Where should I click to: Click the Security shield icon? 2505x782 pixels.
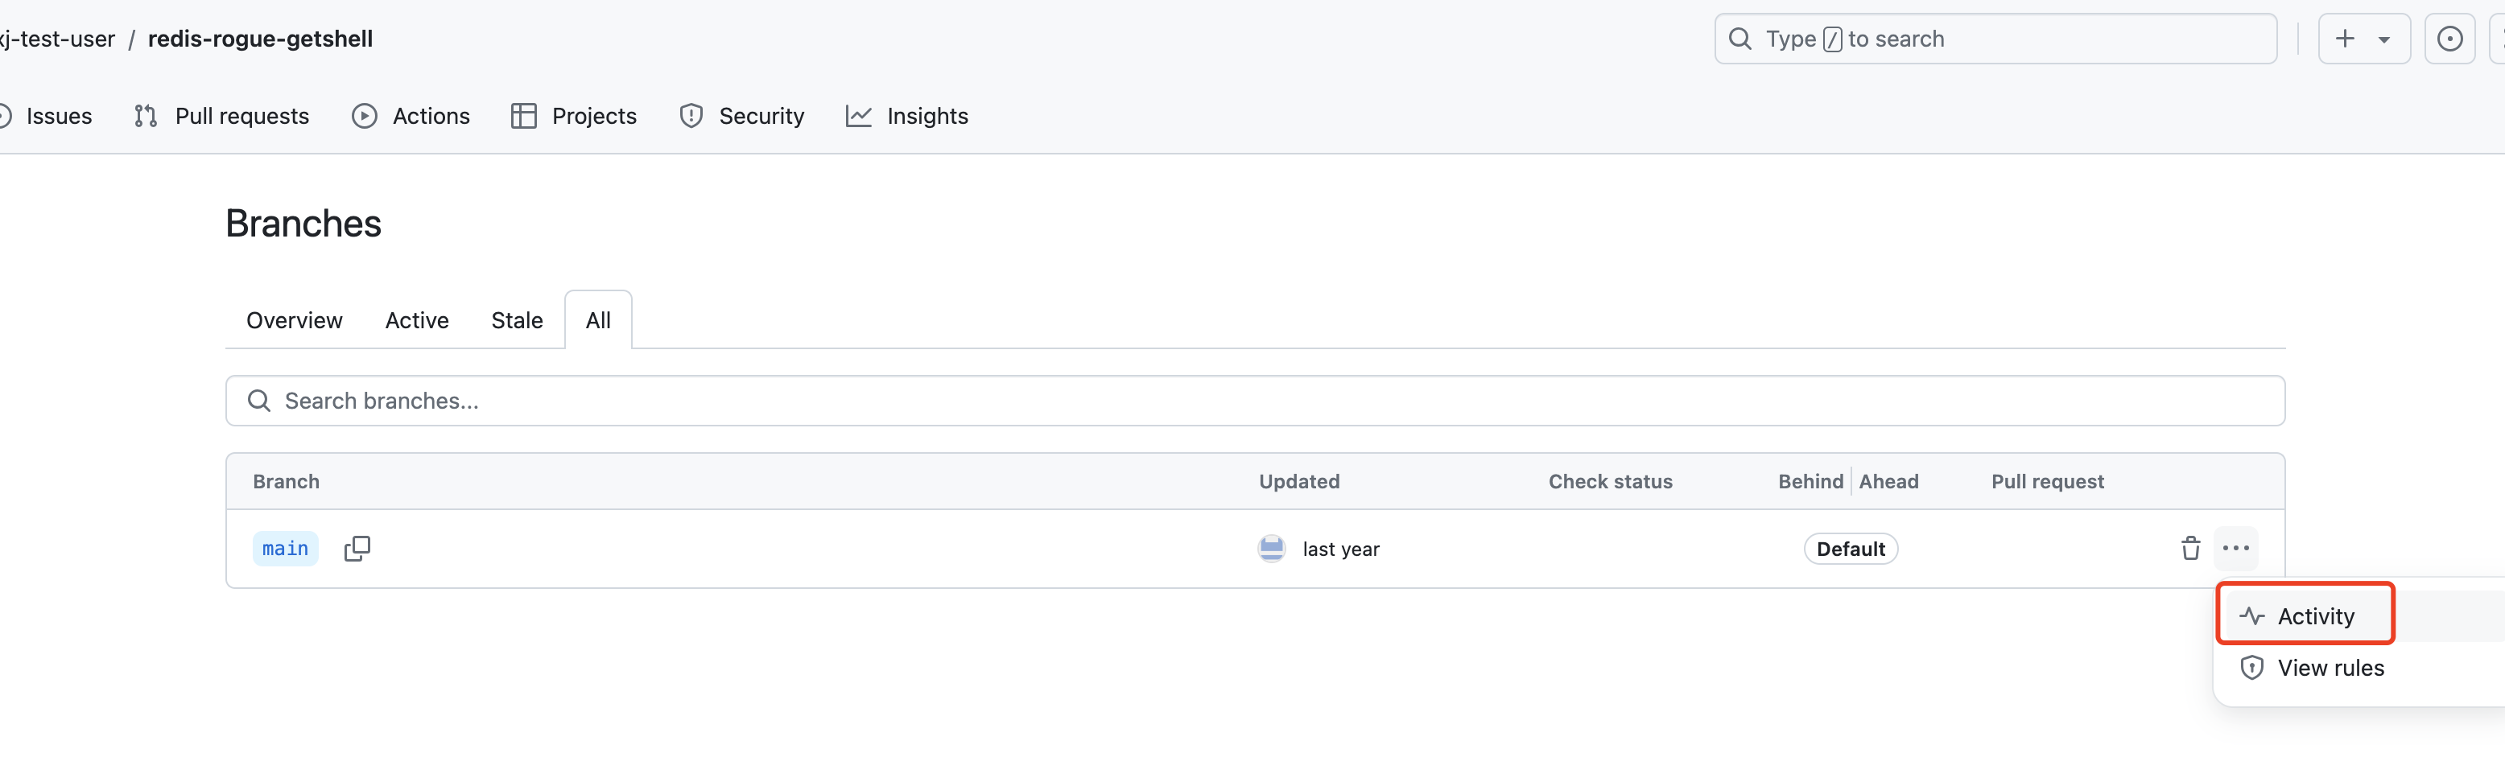[691, 117]
